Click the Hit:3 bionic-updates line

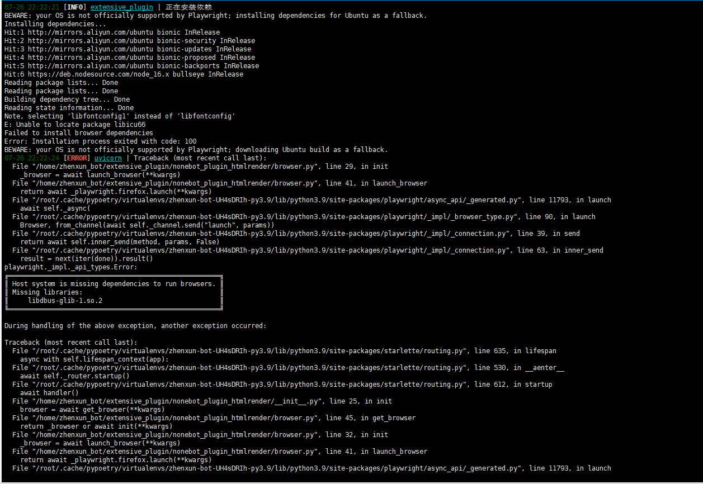(x=128, y=49)
